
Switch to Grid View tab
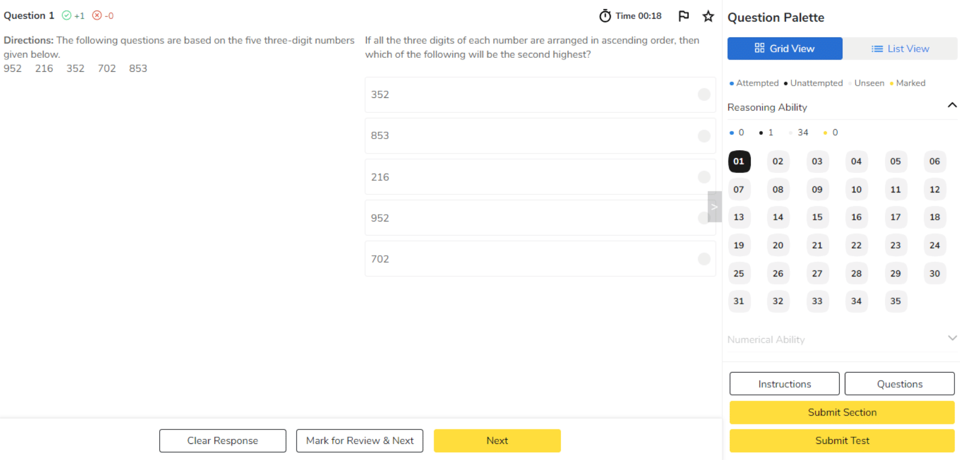pyautogui.click(x=785, y=48)
